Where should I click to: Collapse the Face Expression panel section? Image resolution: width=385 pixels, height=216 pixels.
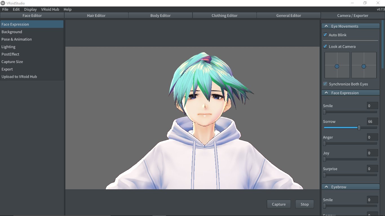click(x=326, y=93)
